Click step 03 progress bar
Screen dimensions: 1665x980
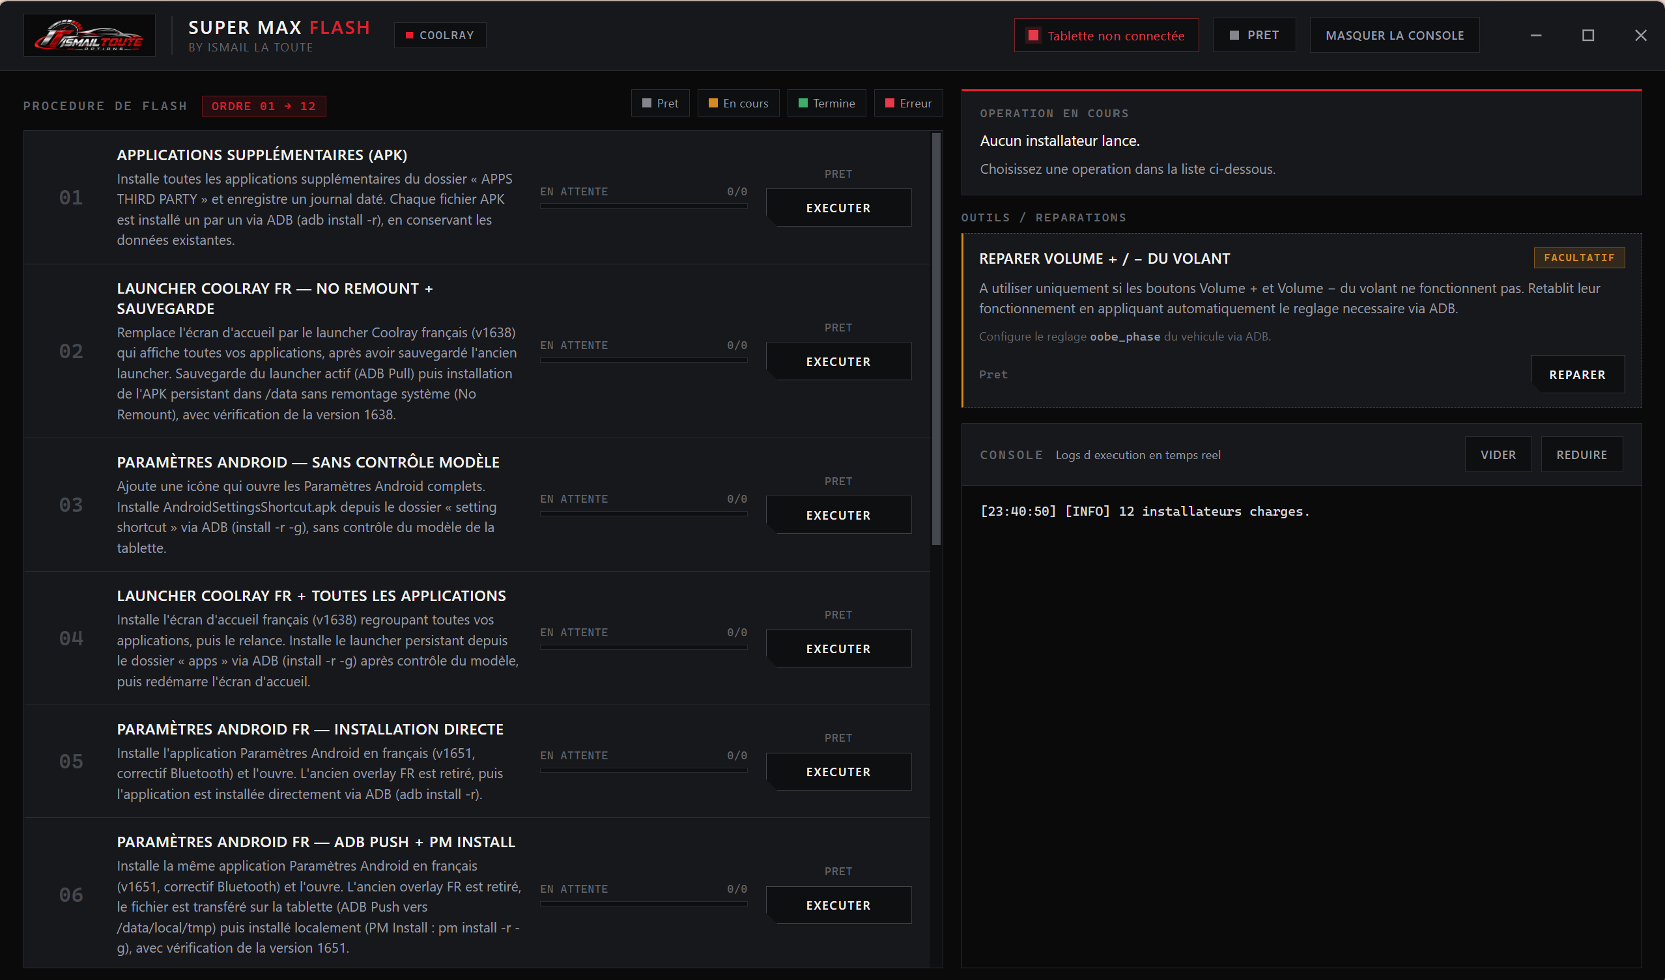pyautogui.click(x=644, y=514)
